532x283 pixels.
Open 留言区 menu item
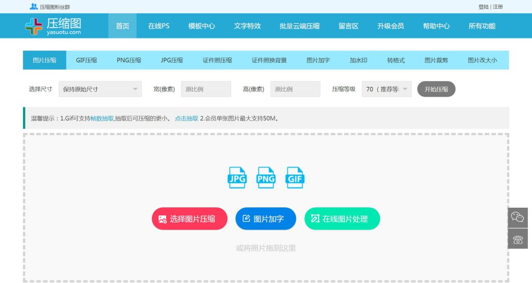tap(349, 26)
